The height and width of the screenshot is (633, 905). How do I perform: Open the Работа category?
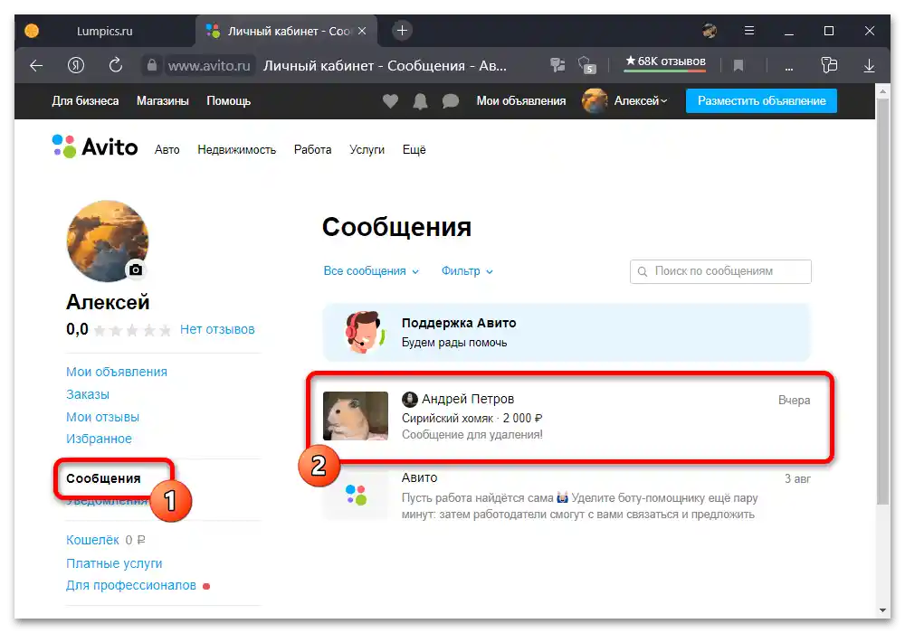(313, 150)
